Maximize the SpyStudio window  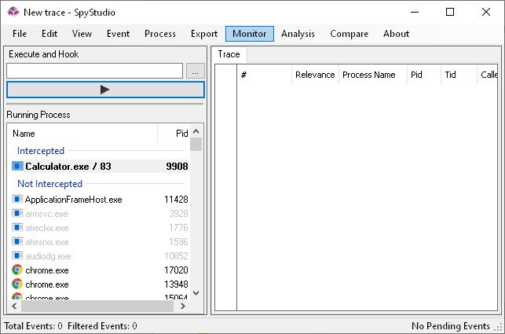pos(450,13)
